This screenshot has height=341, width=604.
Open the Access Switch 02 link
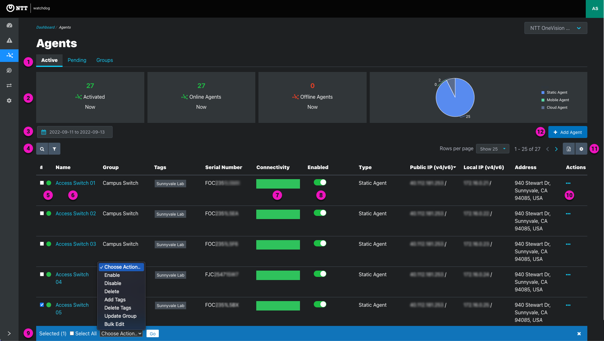point(76,213)
